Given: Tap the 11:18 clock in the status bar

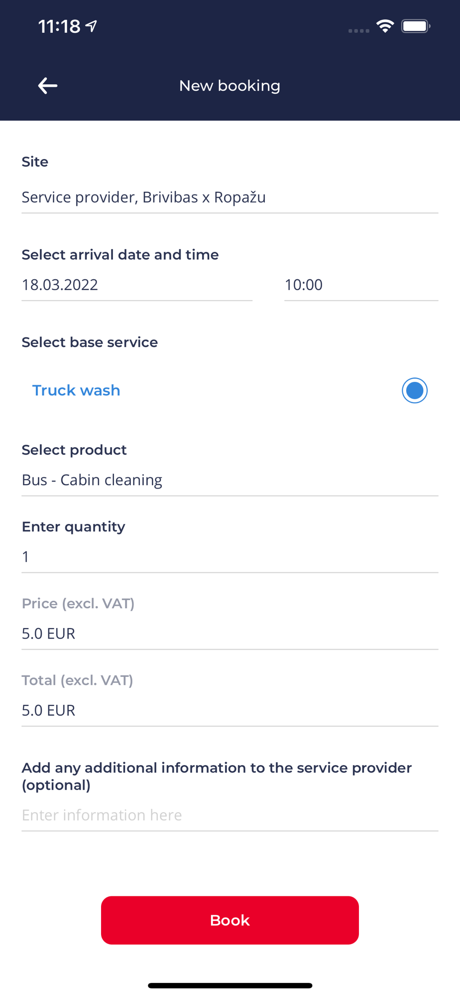Looking at the screenshot, I should pyautogui.click(x=59, y=26).
